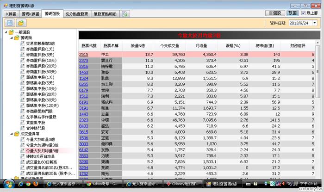Toggle the 最上層 always-on-top checkbox
The width and height of the screenshot is (324, 192).
coord(303,13)
